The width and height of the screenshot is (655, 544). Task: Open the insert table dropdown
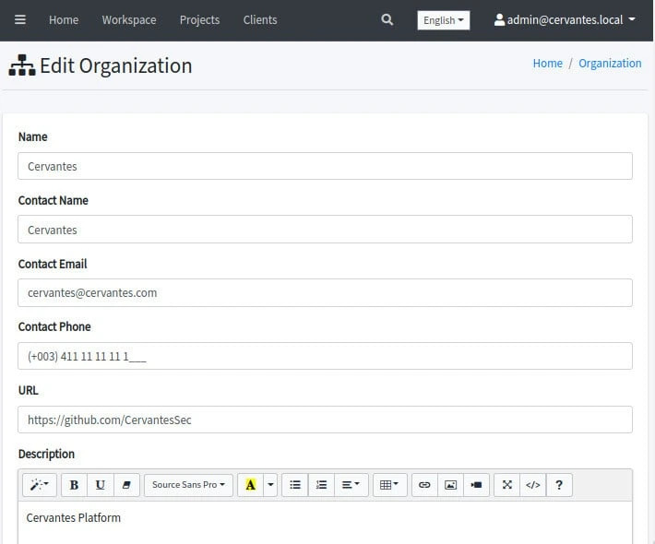click(389, 485)
